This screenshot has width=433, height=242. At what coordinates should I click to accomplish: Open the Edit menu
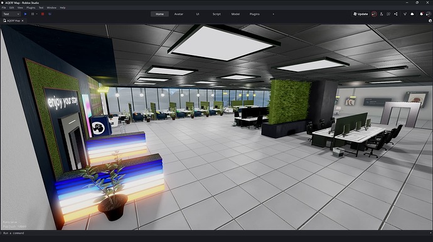pos(11,8)
